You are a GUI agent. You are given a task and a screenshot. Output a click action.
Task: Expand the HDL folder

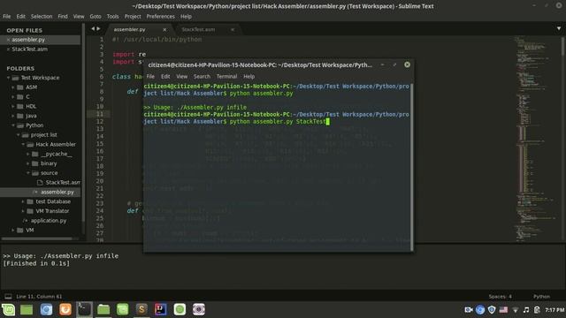[13, 106]
